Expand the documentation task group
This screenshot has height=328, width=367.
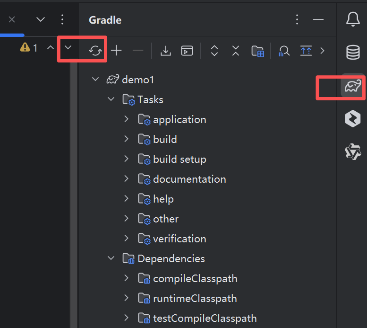[127, 178]
